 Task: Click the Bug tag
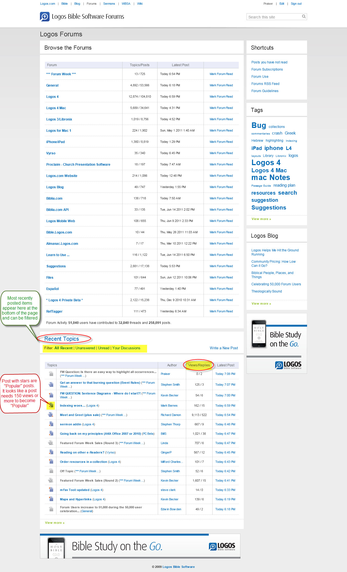pyautogui.click(x=259, y=125)
